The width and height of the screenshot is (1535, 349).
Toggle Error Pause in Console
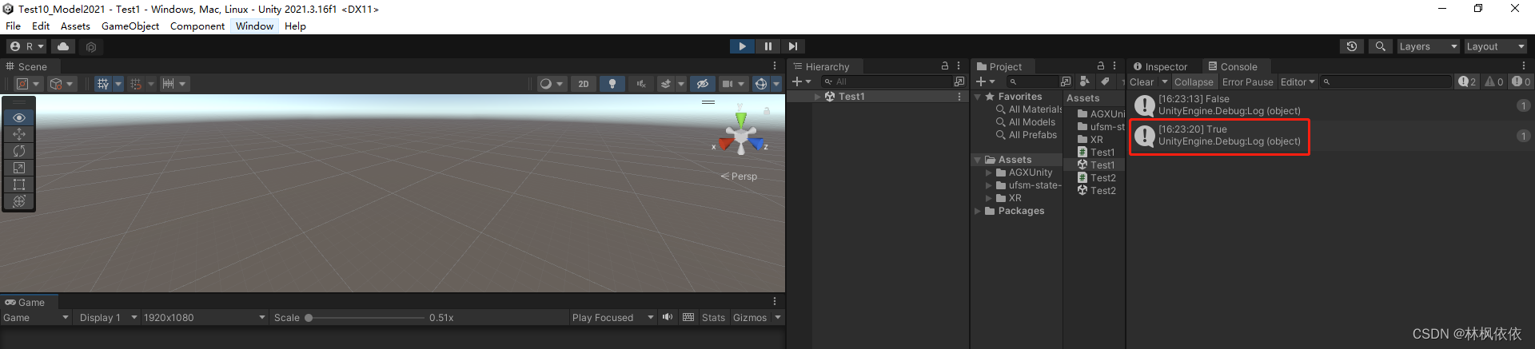[1247, 81]
